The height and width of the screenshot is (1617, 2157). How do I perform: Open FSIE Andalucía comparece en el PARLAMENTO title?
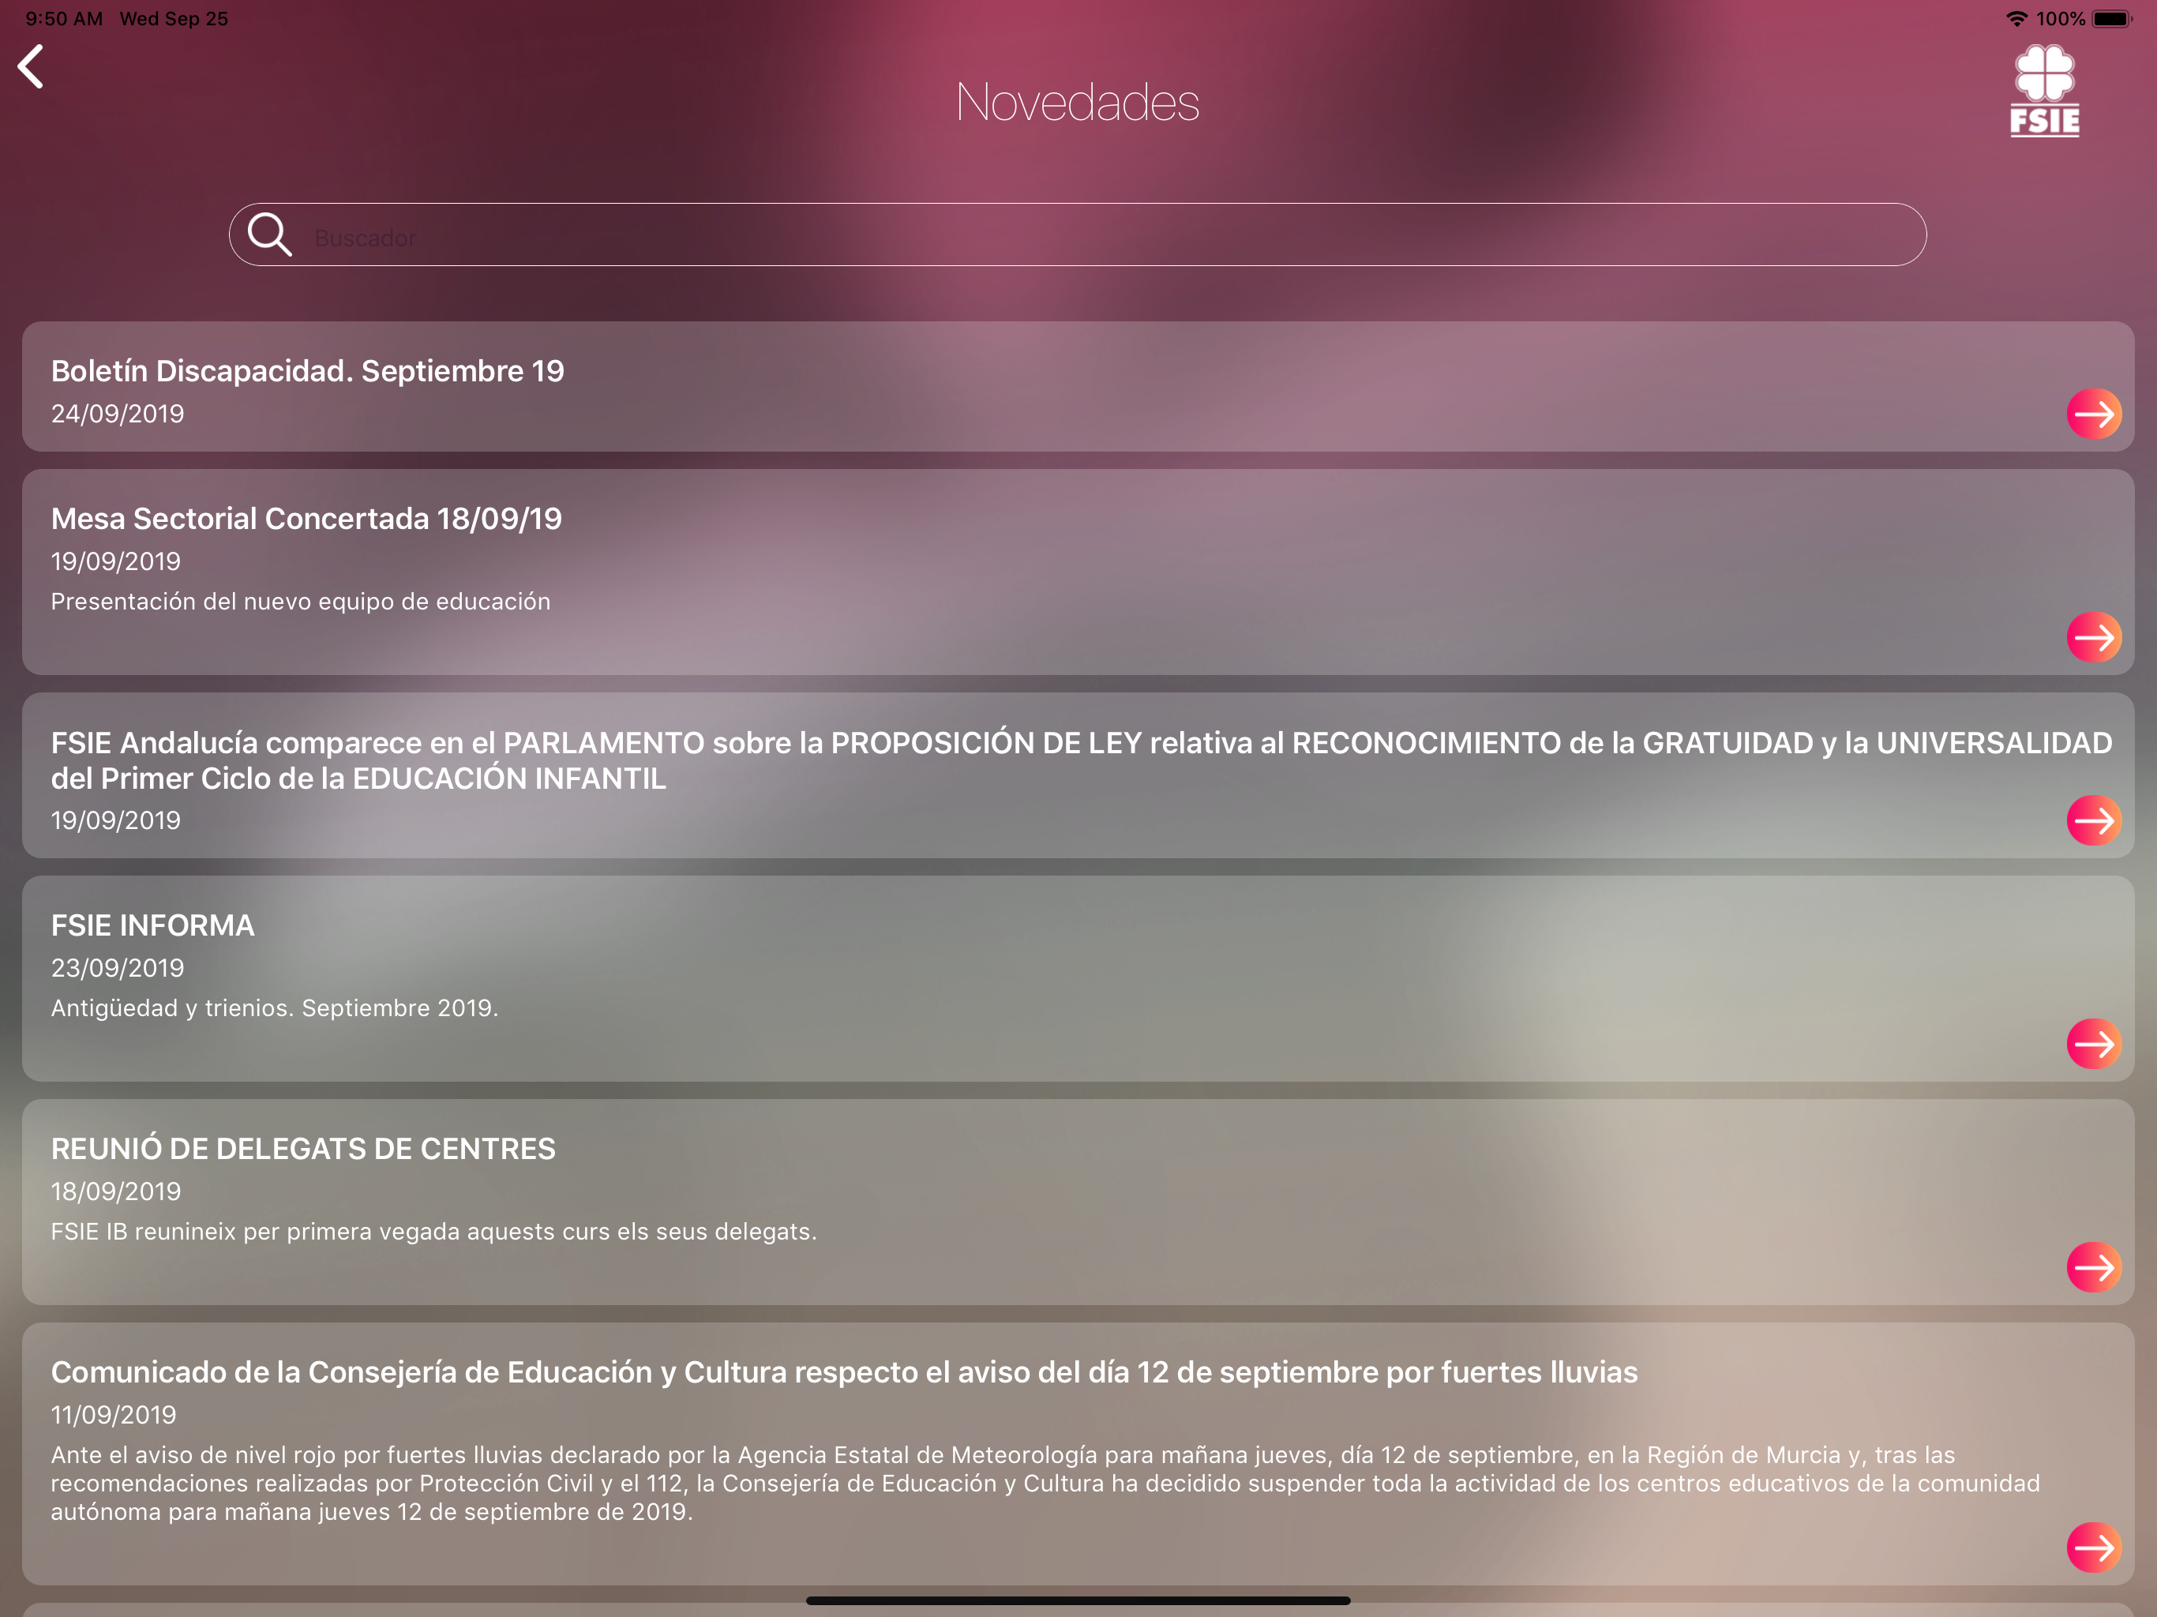coord(1082,760)
